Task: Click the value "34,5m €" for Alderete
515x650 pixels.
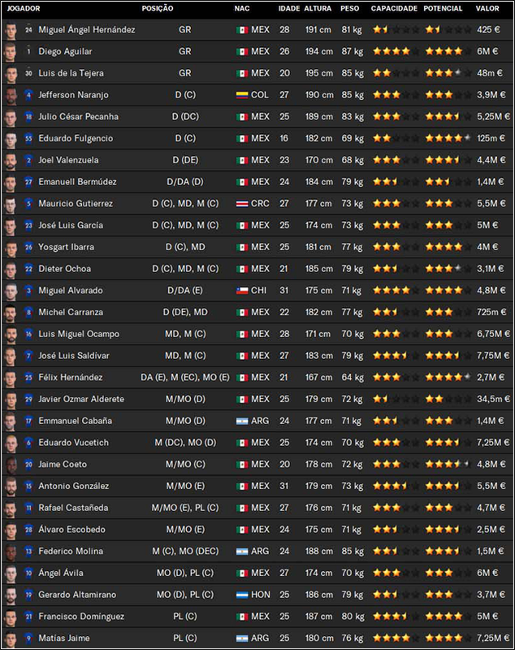Action: [x=493, y=399]
